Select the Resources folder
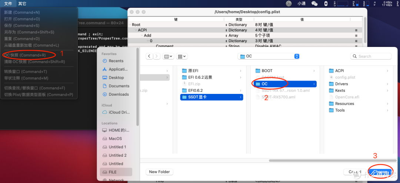Screen dimensions: 400x183 [x=359, y=104]
